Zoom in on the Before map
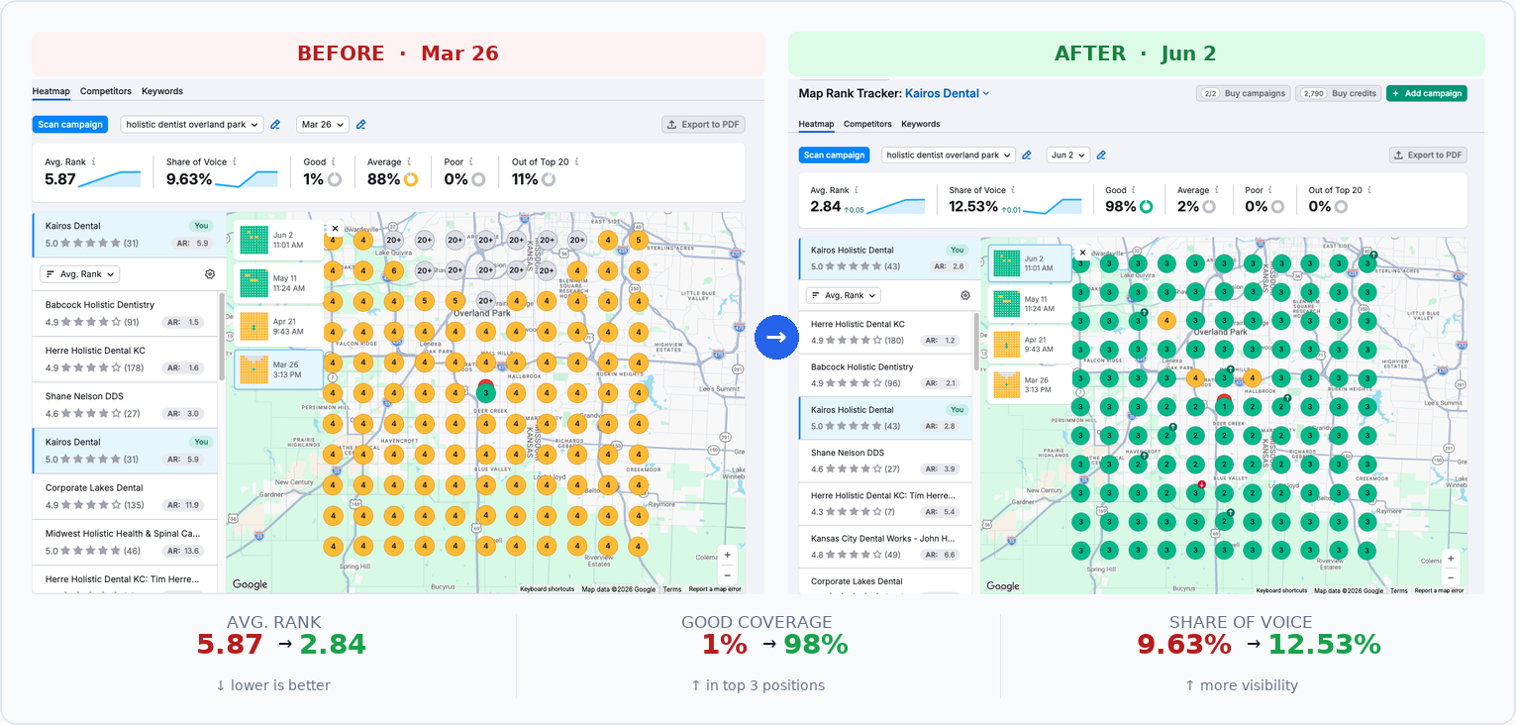Viewport: 1516px width, 725px height. point(728,556)
